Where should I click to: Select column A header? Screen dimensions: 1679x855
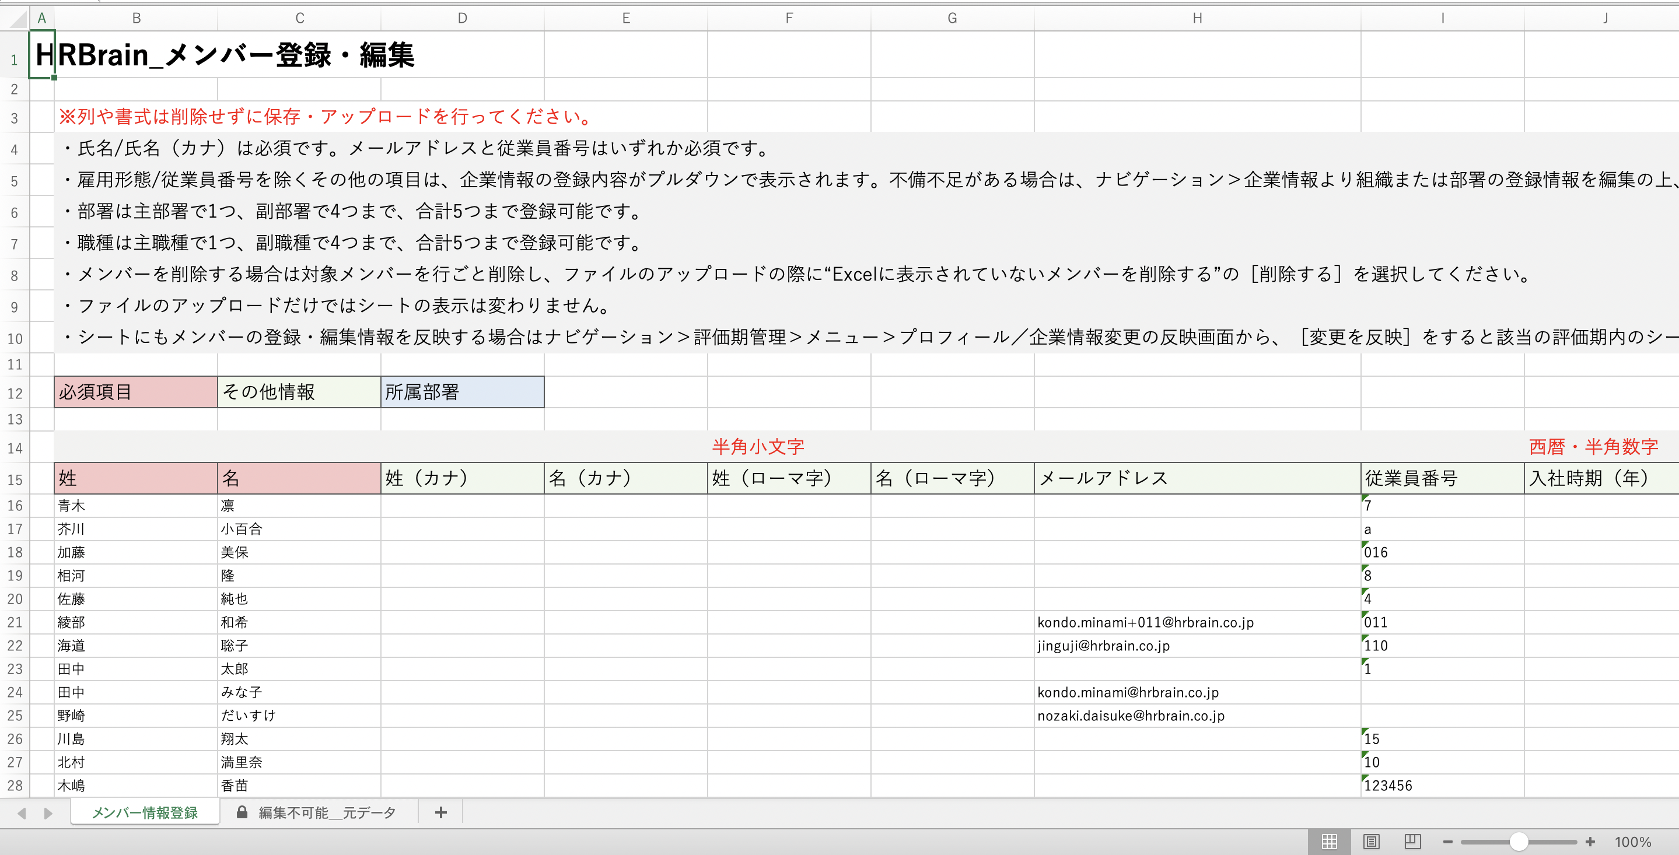click(x=42, y=18)
